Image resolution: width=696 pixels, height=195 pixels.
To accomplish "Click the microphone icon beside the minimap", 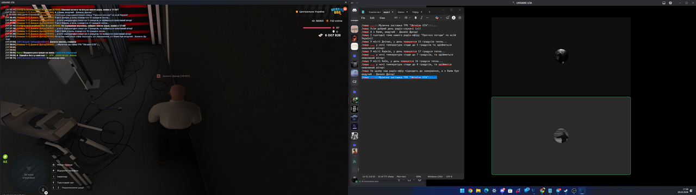I will 43,190.
